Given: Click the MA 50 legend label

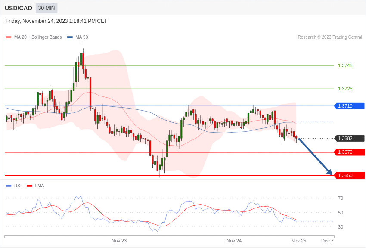Looking at the screenshot, I should click(82, 37).
